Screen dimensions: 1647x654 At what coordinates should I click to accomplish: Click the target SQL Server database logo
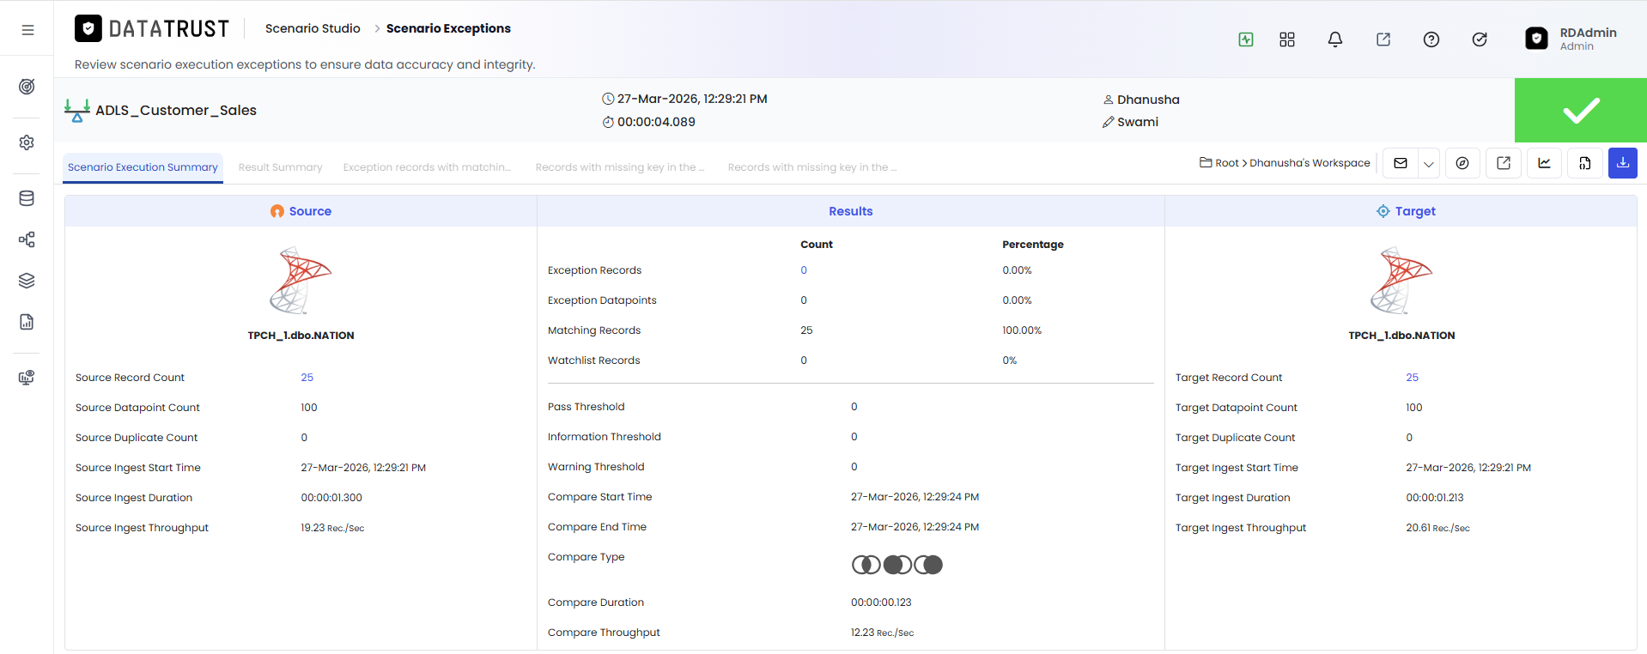[x=1401, y=281]
